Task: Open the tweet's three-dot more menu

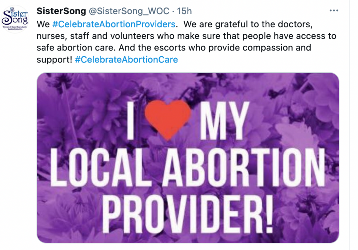Action: point(334,10)
